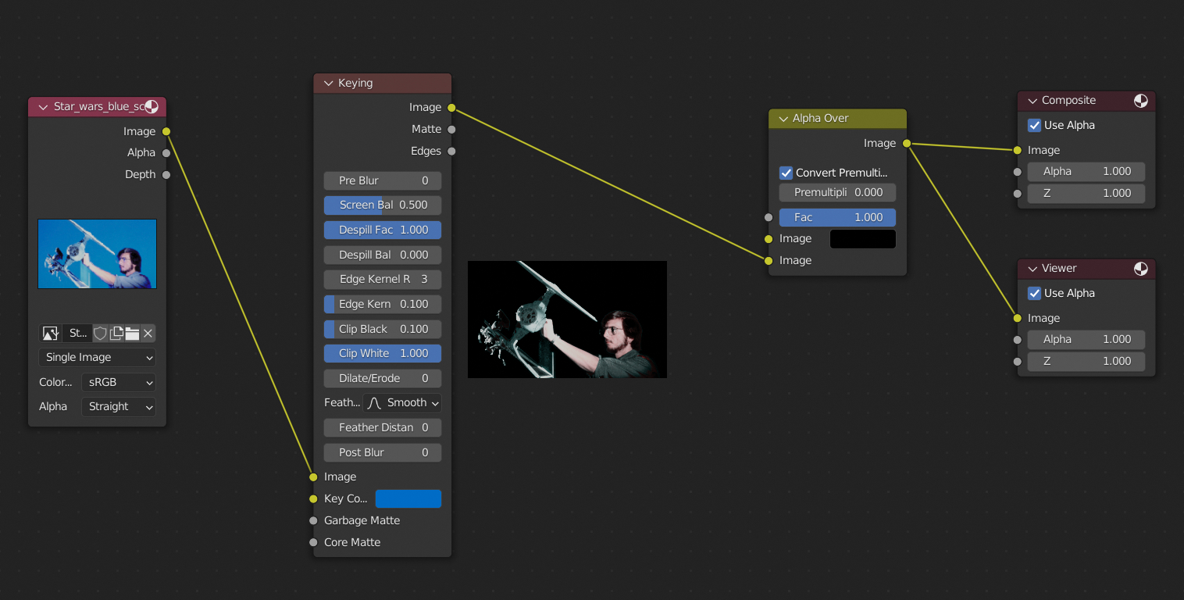Click the black Image color swatch in Alpha Over
Viewport: 1184px width, 600px height.
pyautogui.click(x=862, y=239)
